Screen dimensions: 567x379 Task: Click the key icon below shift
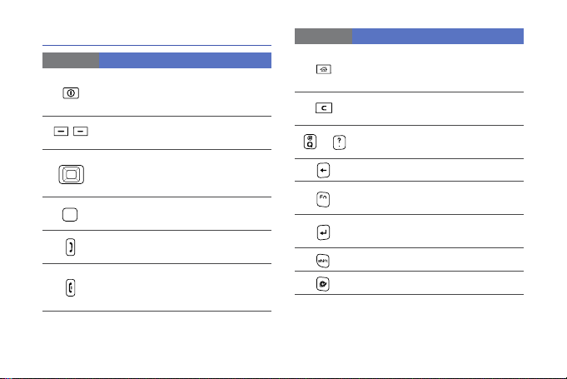322,284
